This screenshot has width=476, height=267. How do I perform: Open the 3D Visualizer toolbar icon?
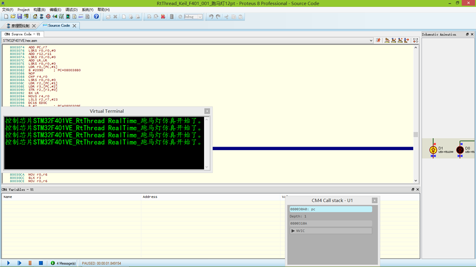(55, 17)
